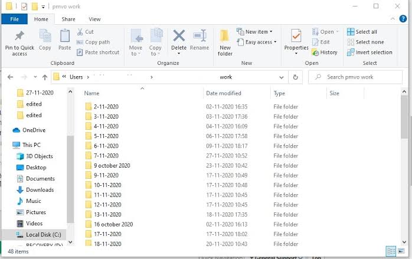
Task: Expand the New item dropdown
Action: click(255, 32)
